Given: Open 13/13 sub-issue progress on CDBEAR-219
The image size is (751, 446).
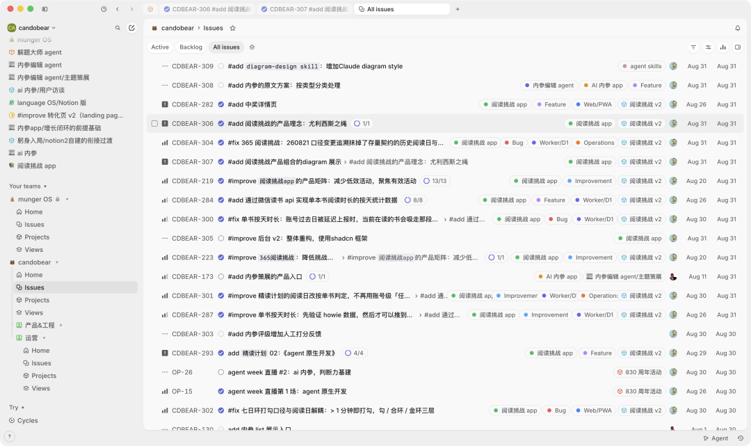Looking at the screenshot, I should click(435, 181).
